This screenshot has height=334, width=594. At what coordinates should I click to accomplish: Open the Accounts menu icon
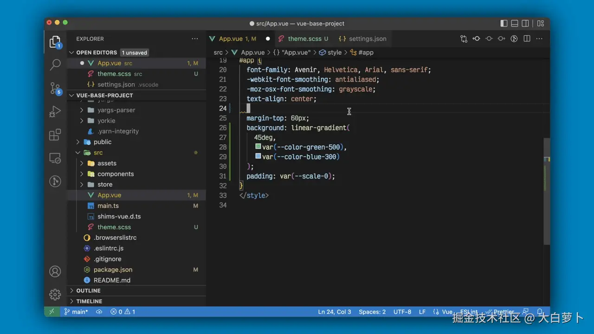click(x=55, y=271)
